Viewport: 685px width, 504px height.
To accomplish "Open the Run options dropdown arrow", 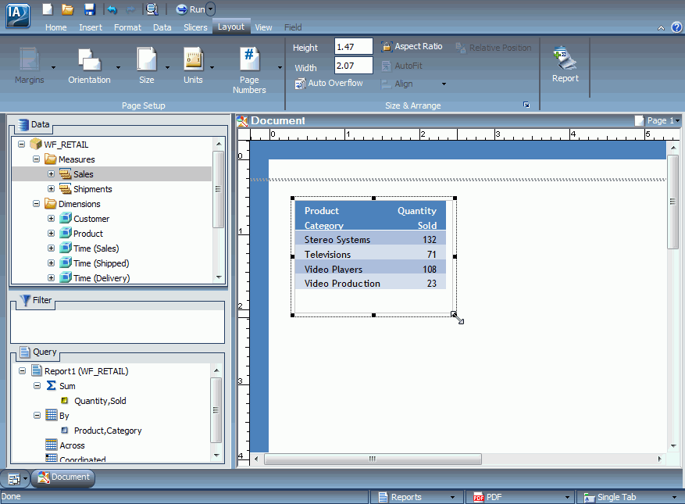I will [x=211, y=9].
